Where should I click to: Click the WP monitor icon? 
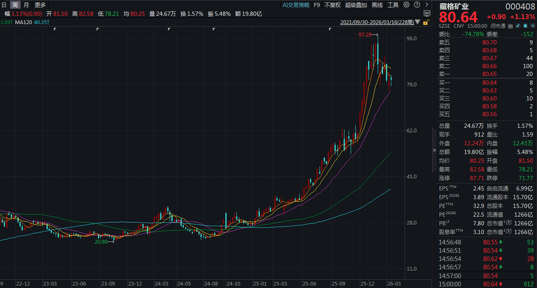point(426,13)
